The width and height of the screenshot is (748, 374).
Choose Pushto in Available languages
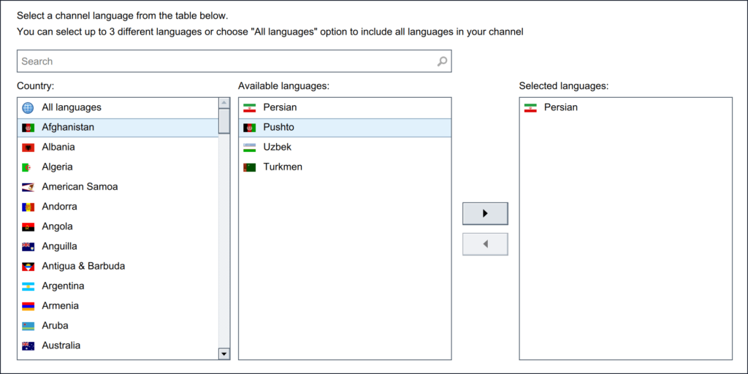coord(279,127)
